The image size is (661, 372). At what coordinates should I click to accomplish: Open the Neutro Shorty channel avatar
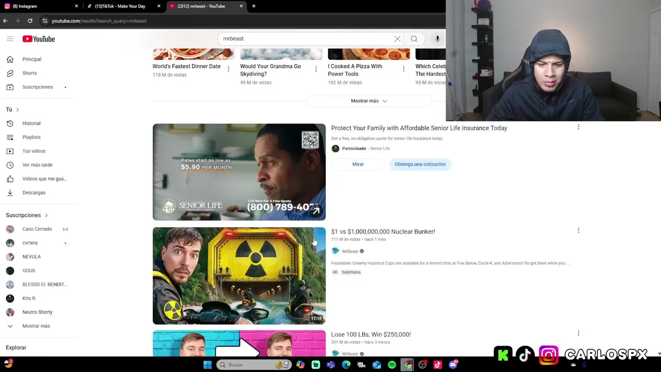10,312
